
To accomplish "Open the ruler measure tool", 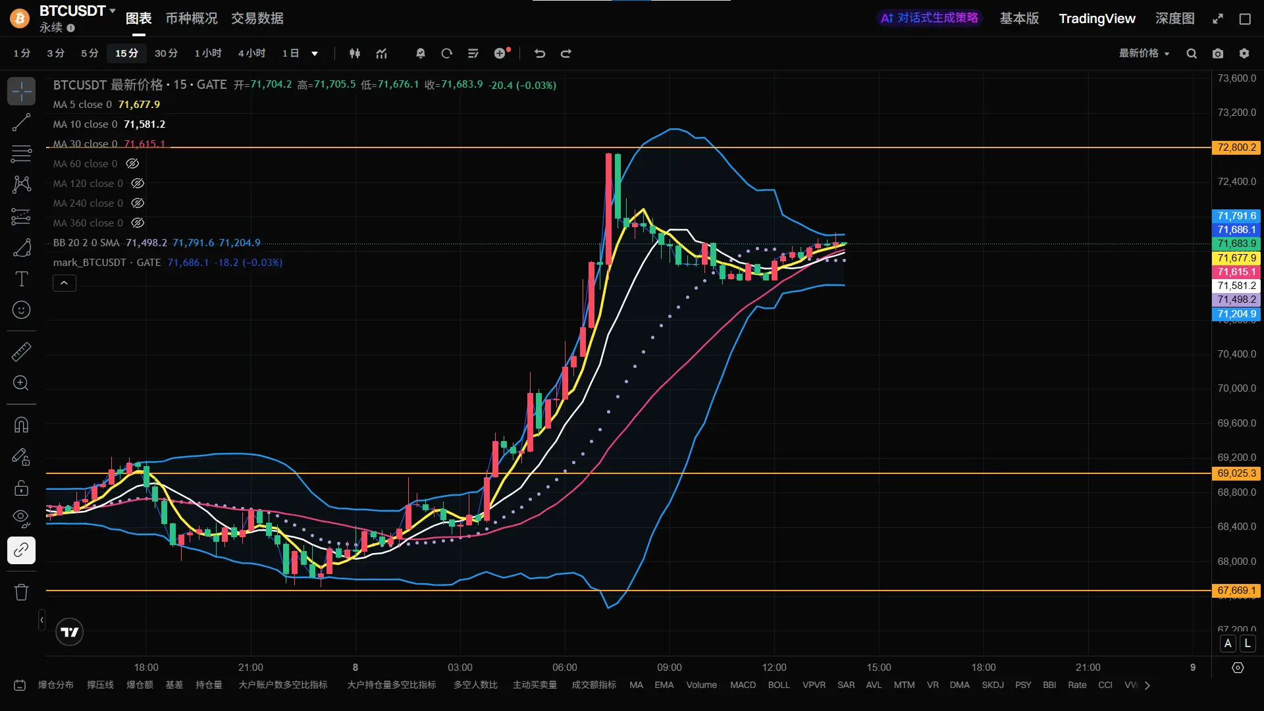I will click(x=21, y=352).
